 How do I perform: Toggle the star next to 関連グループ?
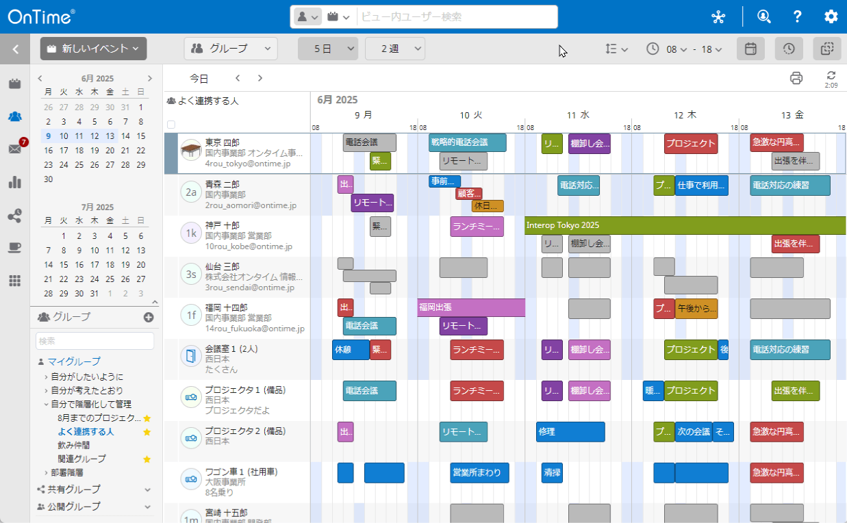coord(146,459)
